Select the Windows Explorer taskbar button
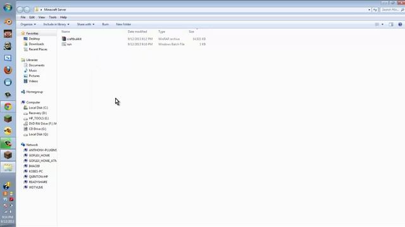Image resolution: width=405 pixels, height=227 pixels. 8,168
